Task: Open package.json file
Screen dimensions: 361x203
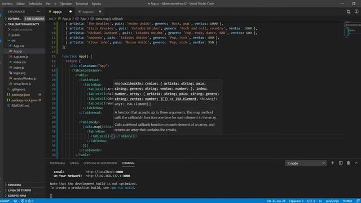Action: tap(20, 95)
